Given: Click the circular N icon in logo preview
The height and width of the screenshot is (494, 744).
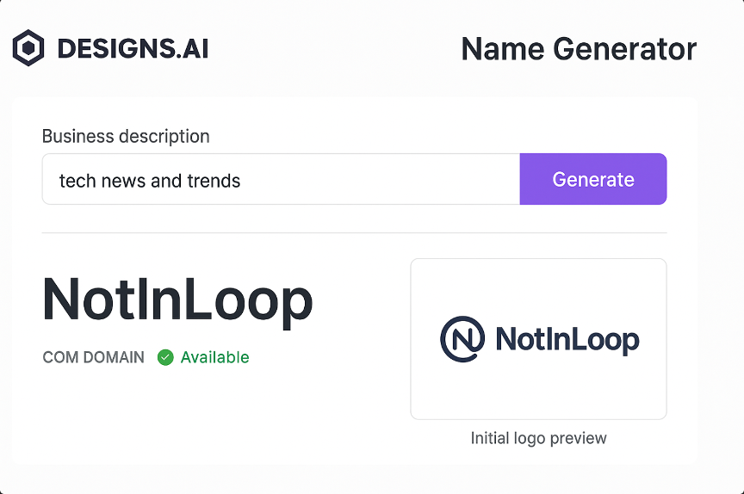Looking at the screenshot, I should click(462, 339).
